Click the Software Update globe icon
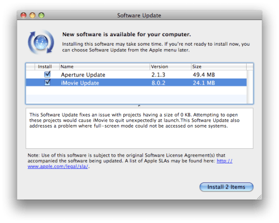279x223 pixels. (41, 42)
